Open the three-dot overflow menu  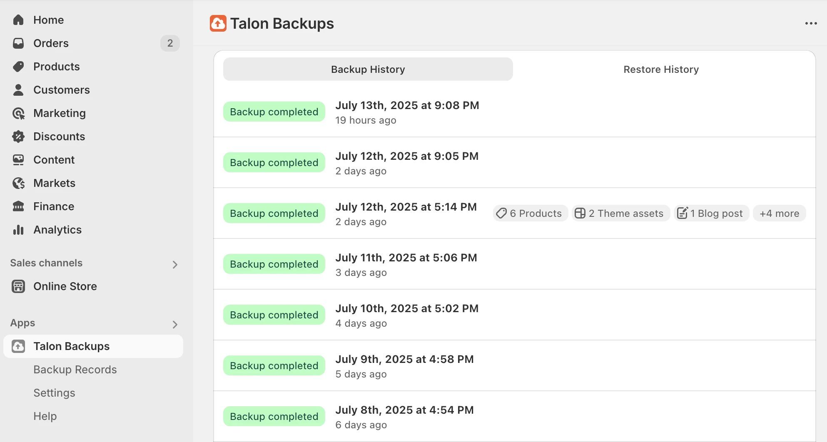[810, 23]
